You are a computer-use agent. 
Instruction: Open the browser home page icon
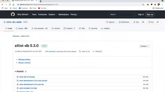(x=13, y=5)
